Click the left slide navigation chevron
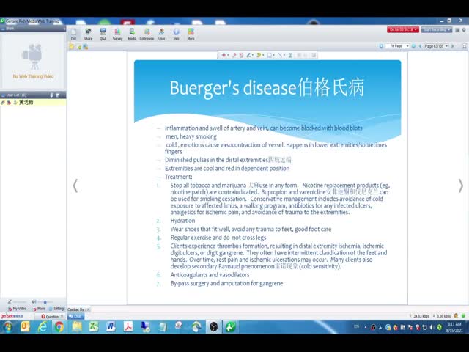Viewport: 469px width, 352px height. click(75, 186)
